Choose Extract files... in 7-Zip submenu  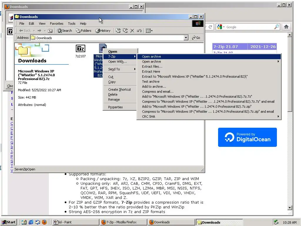209,67
